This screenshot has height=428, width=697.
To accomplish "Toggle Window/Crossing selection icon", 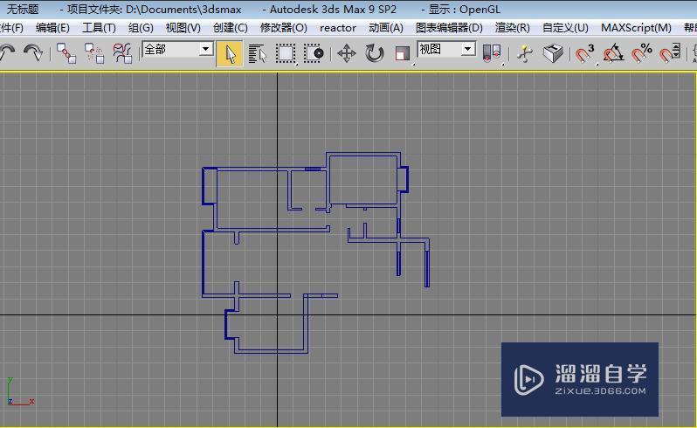I will (x=314, y=54).
